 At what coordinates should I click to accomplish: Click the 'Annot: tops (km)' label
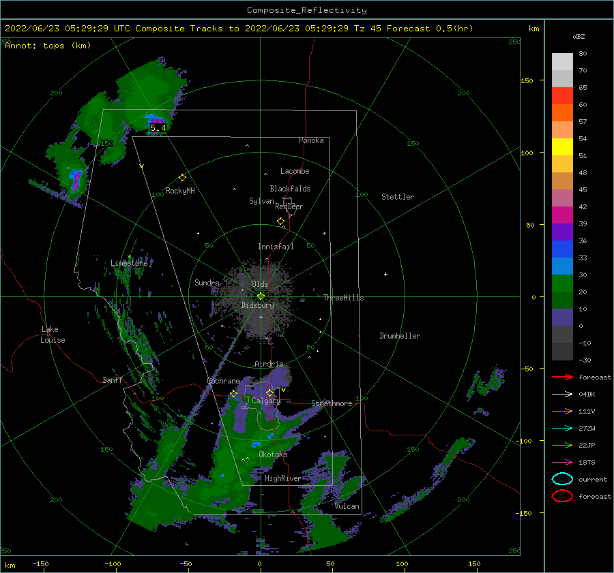(x=48, y=46)
